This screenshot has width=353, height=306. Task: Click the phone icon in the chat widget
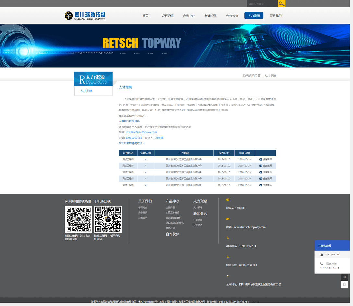click(x=322, y=264)
